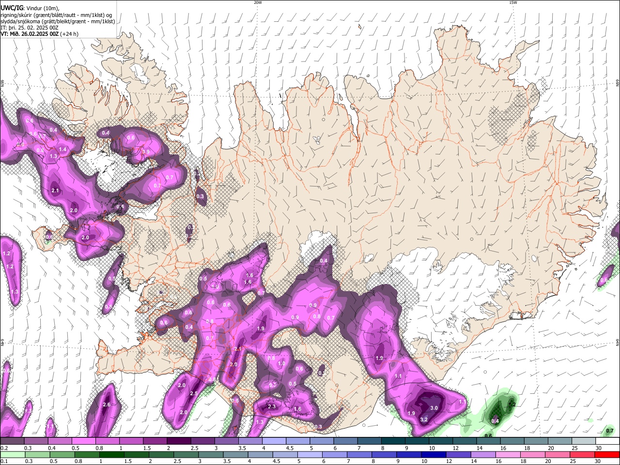Screen dimensions: 620x465
Task: Click the '2.3' snowfall value on the map
Action: (272, 406)
